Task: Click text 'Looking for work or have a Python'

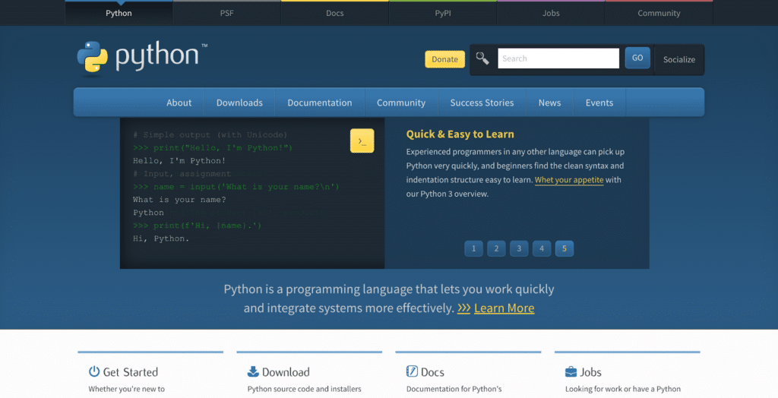Action: [623, 389]
